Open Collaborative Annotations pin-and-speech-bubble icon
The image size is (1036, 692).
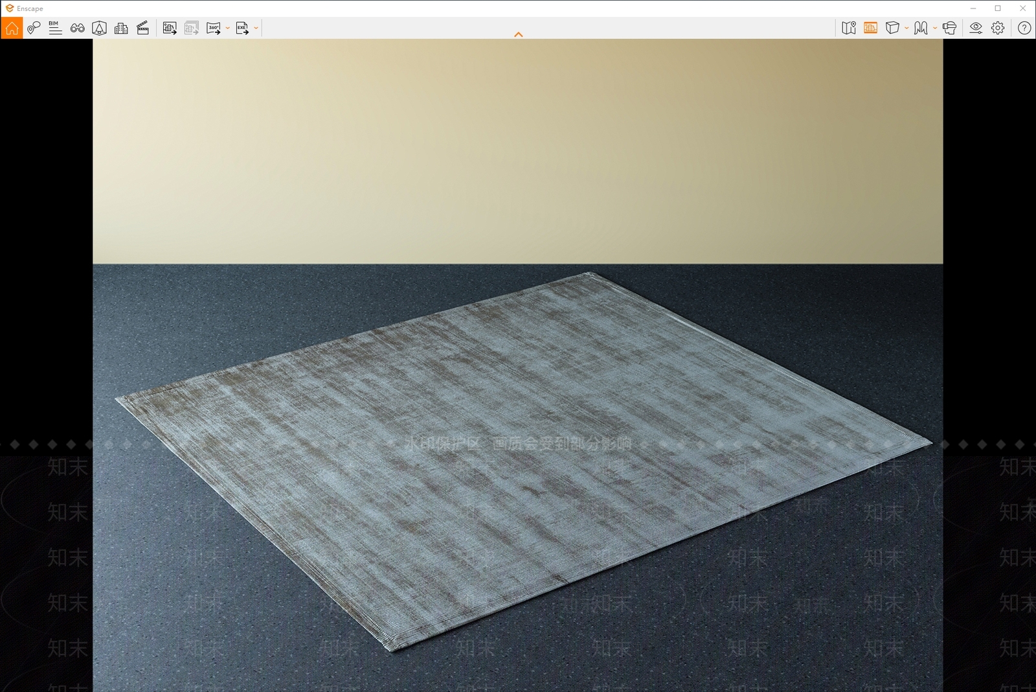click(x=34, y=28)
